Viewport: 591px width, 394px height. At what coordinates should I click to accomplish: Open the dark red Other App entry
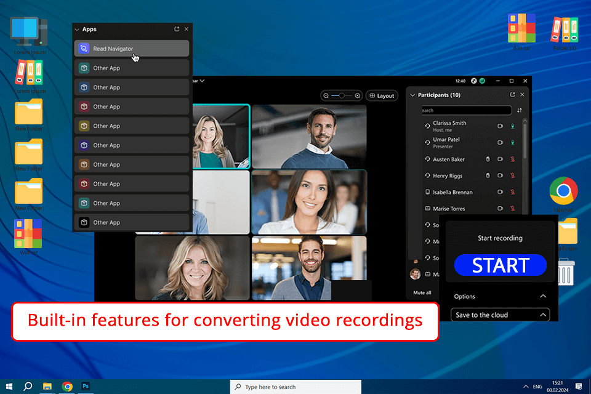[x=132, y=183]
